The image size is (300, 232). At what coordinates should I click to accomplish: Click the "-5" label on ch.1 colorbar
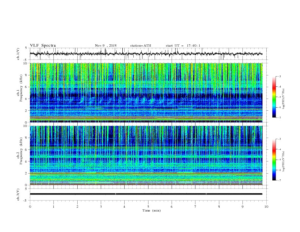click(x=279, y=97)
